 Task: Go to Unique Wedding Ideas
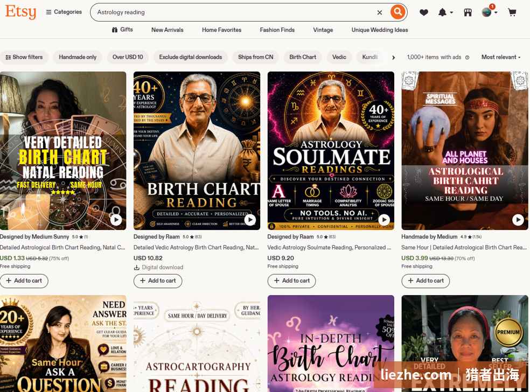[380, 30]
